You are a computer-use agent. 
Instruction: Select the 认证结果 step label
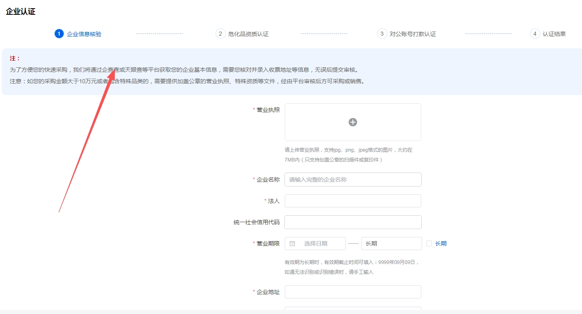(x=554, y=34)
